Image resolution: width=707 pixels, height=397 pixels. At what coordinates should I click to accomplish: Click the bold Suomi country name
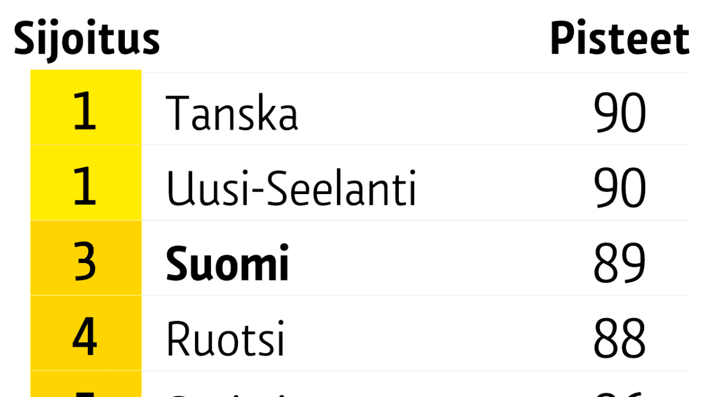(227, 264)
